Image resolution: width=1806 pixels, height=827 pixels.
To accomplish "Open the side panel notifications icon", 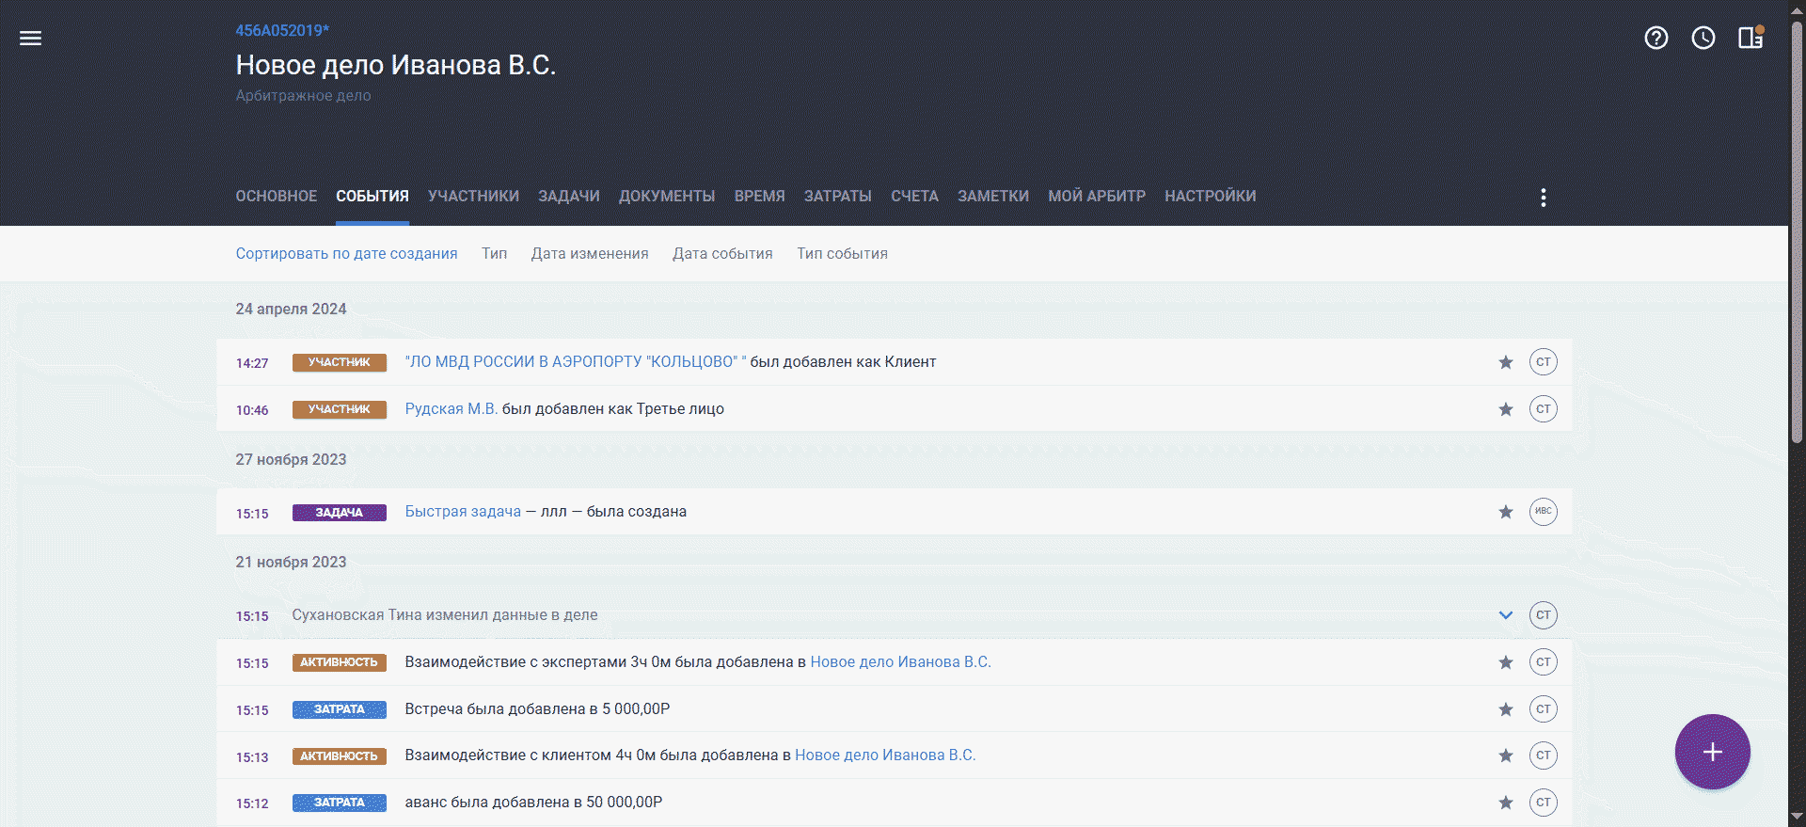I will [x=1750, y=38].
